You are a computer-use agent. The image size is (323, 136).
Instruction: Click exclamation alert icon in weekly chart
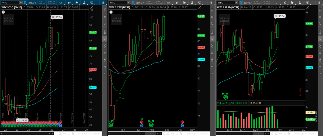(111, 12)
